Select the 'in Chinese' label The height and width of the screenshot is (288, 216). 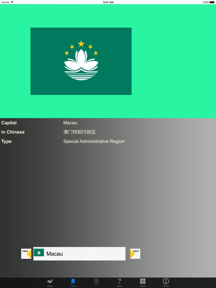point(13,132)
